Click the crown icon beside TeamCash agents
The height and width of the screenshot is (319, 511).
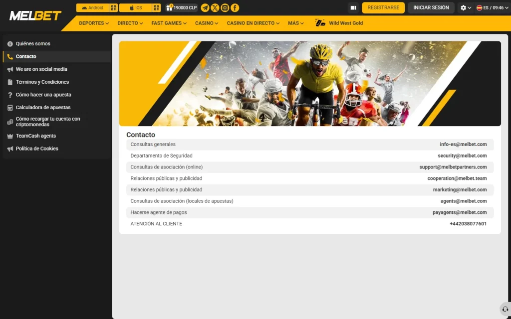click(10, 136)
